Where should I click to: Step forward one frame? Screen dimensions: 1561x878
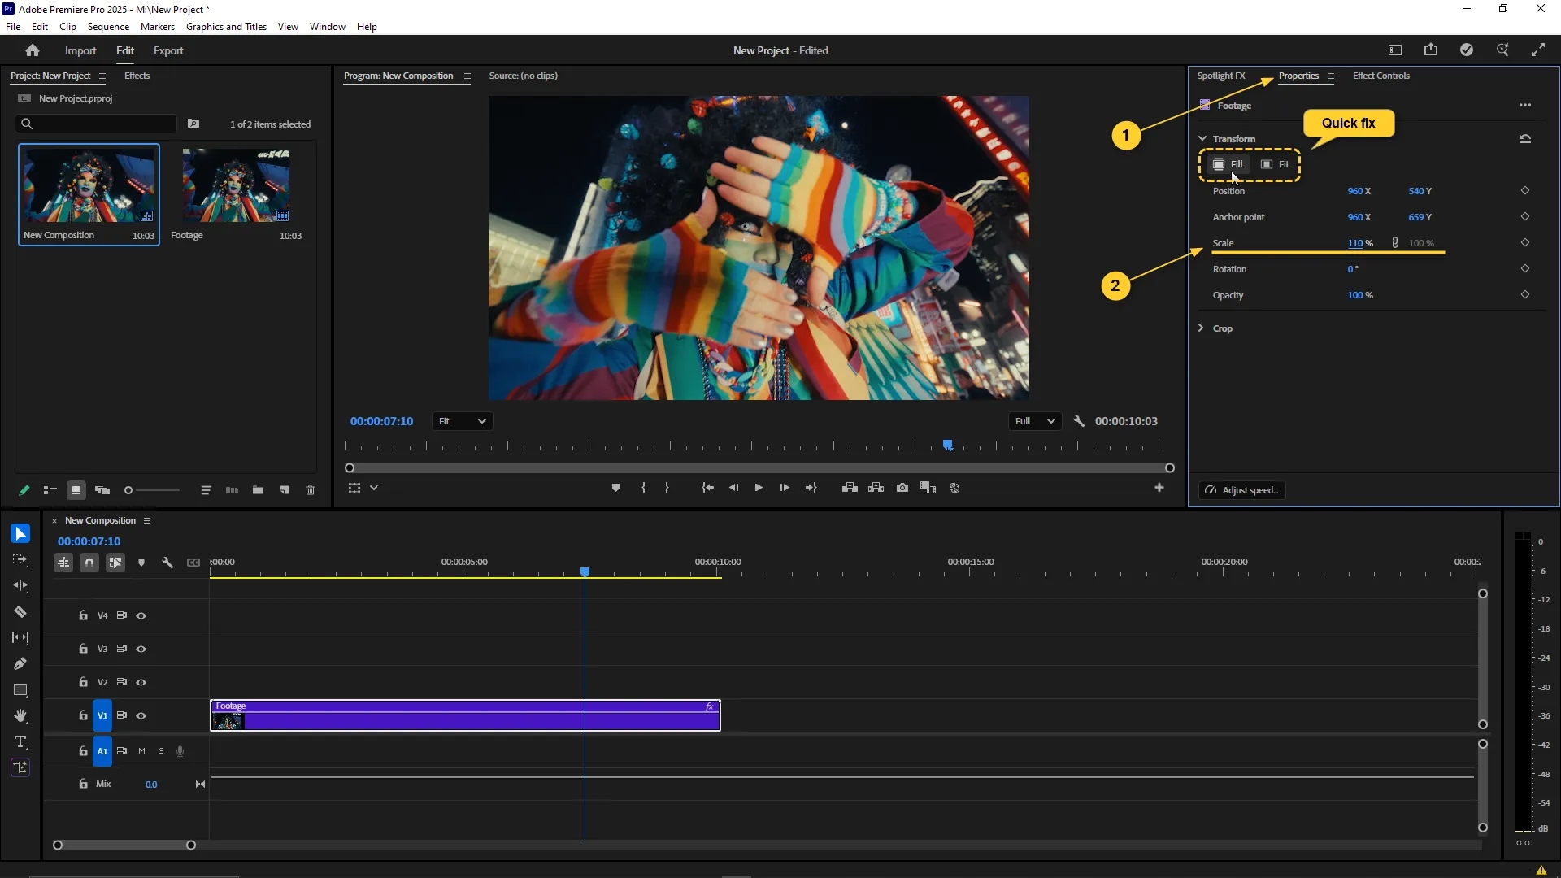(x=785, y=488)
